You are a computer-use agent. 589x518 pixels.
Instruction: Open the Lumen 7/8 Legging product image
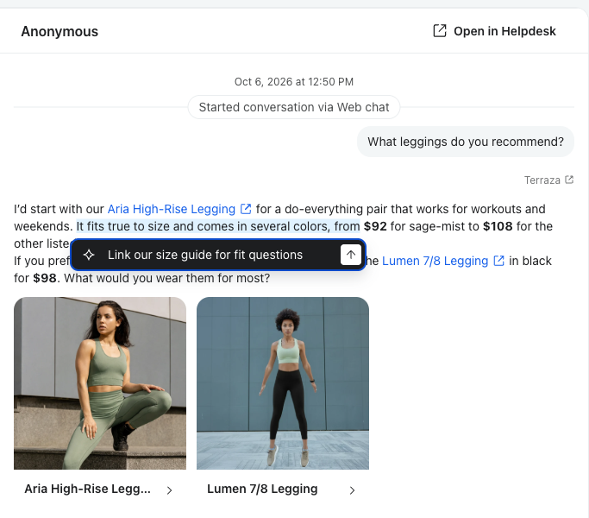pos(283,383)
